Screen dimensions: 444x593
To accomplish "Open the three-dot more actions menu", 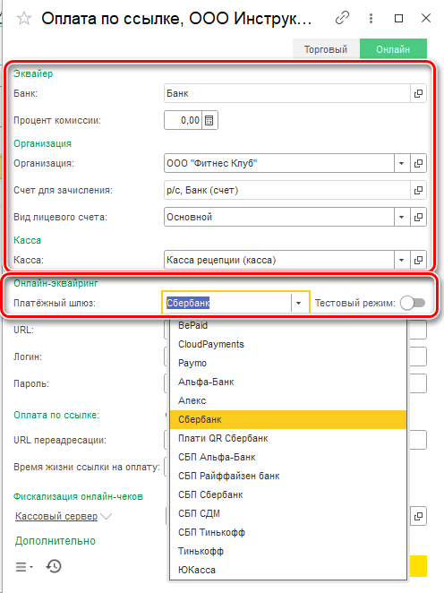I will [371, 18].
